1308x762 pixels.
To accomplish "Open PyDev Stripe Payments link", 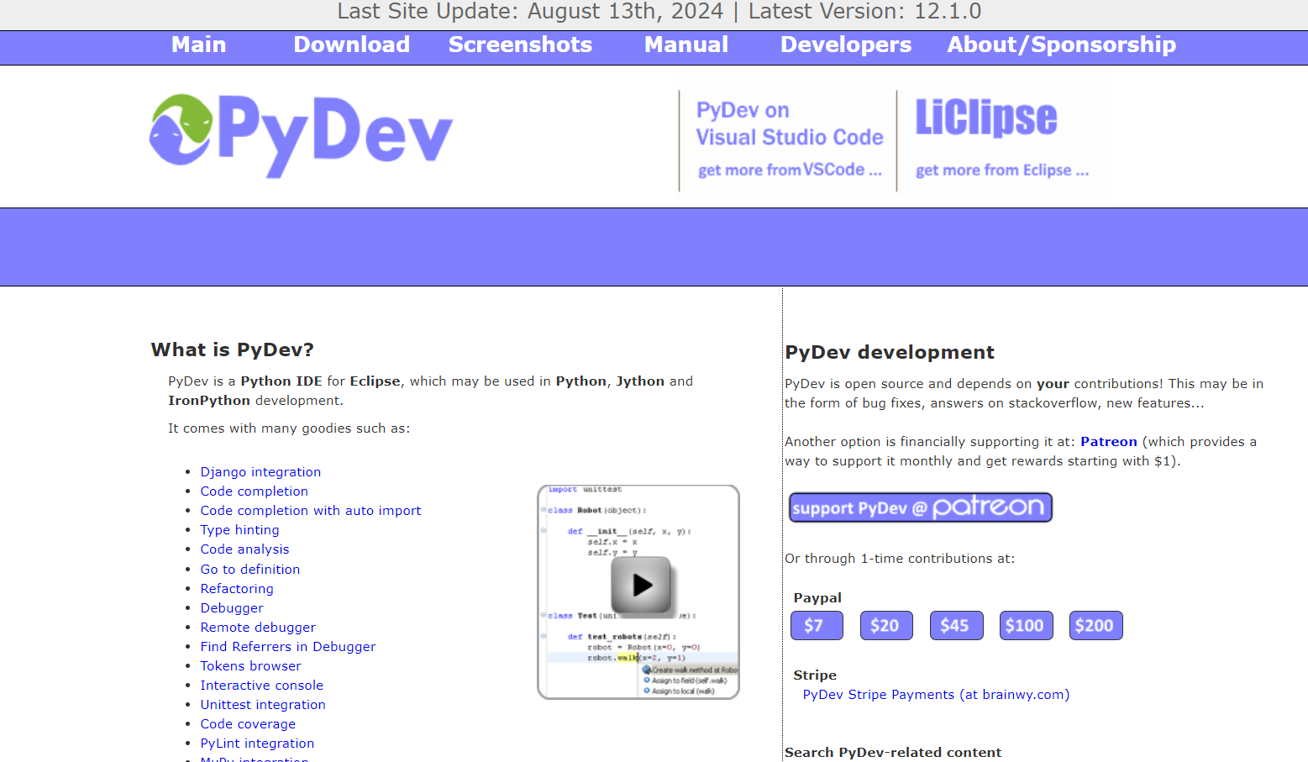I will 936,695.
